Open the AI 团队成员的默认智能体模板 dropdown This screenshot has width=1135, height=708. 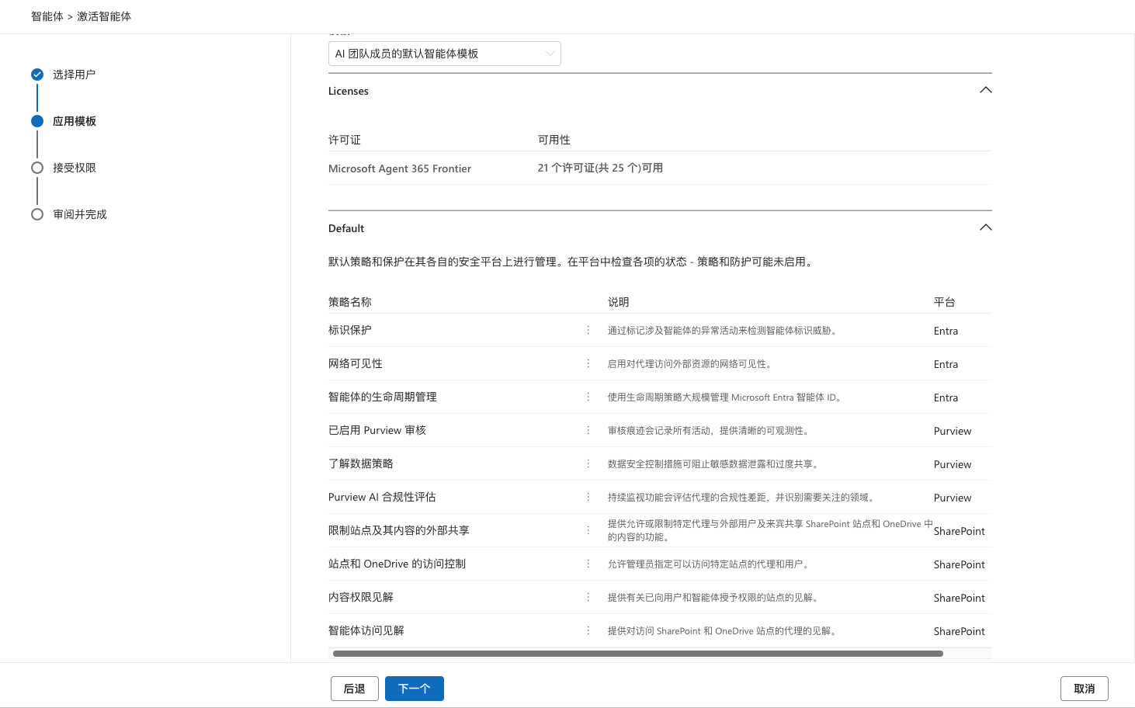pyautogui.click(x=444, y=54)
